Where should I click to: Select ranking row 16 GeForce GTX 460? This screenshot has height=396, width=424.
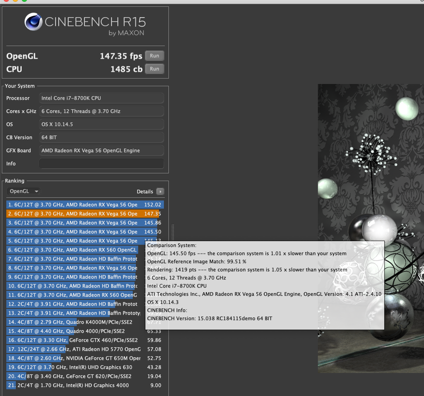point(85,340)
